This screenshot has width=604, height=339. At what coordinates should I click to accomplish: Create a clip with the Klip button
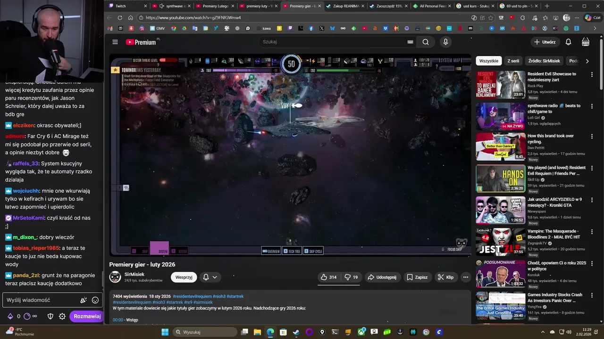(445, 277)
